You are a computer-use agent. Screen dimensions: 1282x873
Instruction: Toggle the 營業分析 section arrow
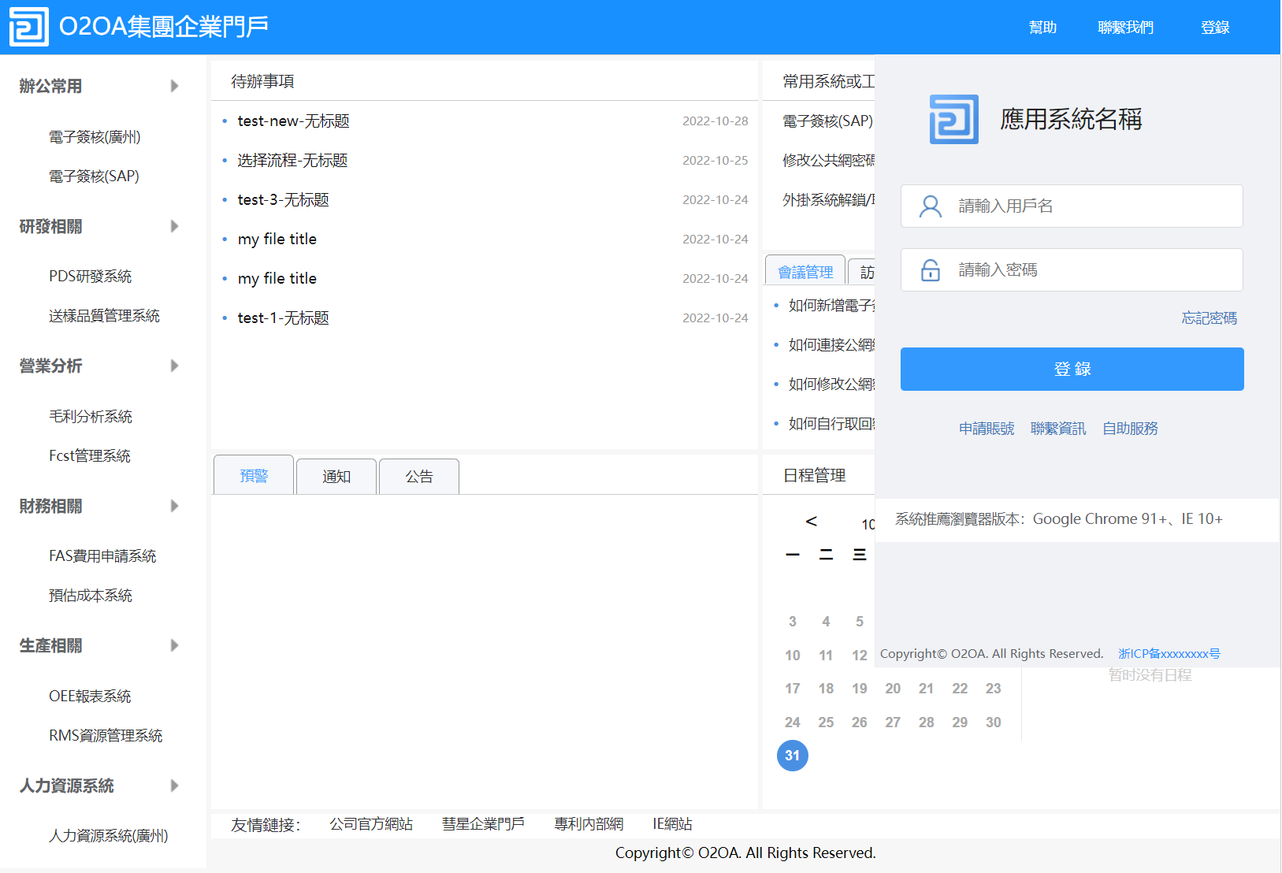point(174,366)
